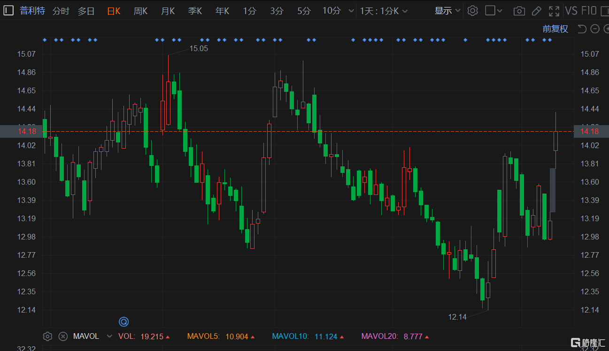Screen dimensions: 609x351
Task: Open MAVOL indicator settings gear
Action: pyautogui.click(x=47, y=336)
